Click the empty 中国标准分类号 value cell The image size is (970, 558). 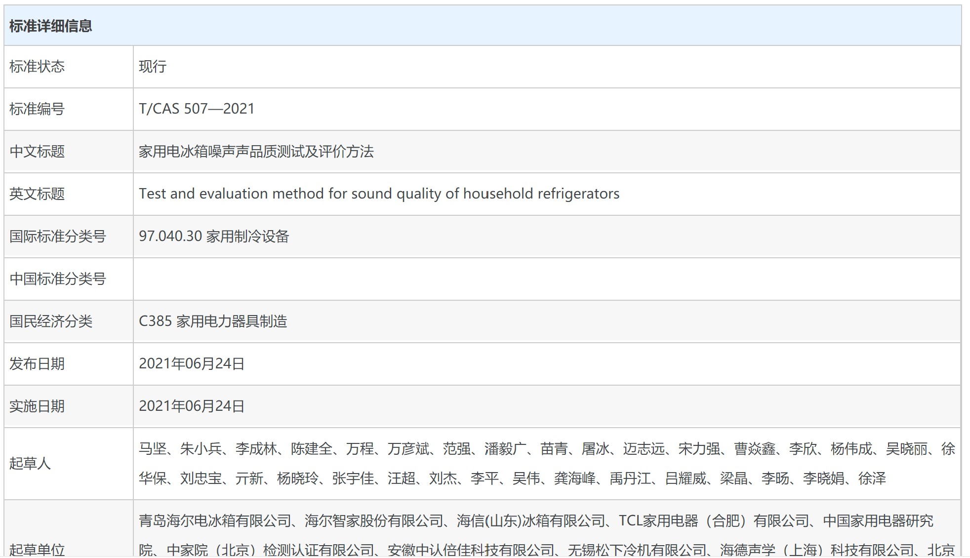546,279
